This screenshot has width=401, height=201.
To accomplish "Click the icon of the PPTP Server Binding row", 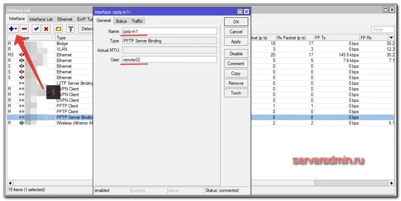I will tap(22, 117).
